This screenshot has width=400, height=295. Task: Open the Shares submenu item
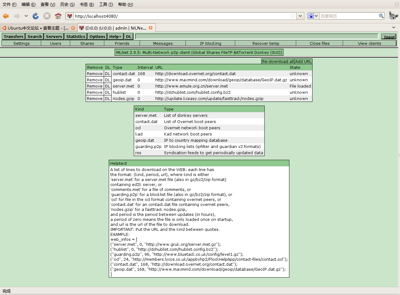[x=87, y=43]
